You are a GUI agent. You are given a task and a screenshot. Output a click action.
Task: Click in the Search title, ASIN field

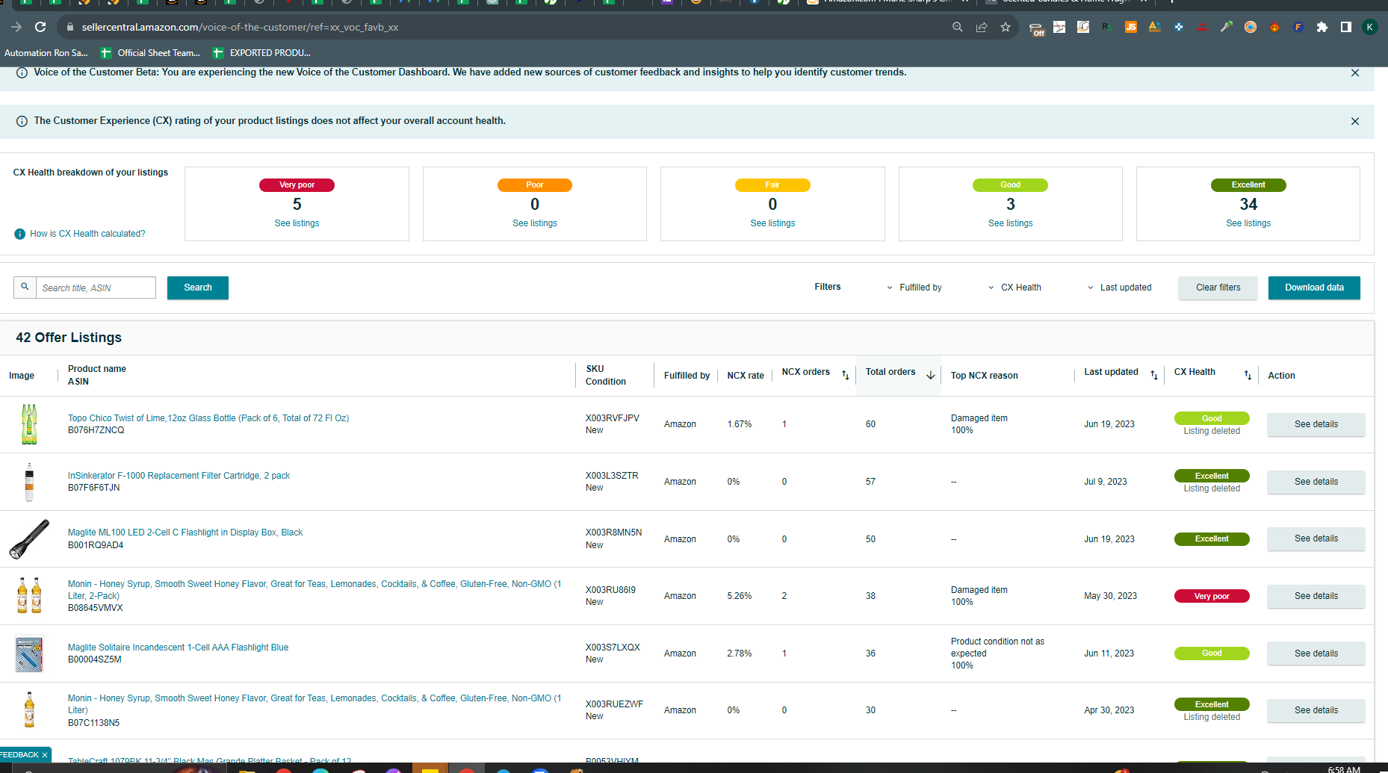(x=96, y=288)
